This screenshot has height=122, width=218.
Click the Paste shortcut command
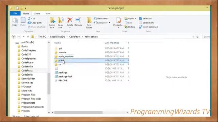(x=37, y=27)
